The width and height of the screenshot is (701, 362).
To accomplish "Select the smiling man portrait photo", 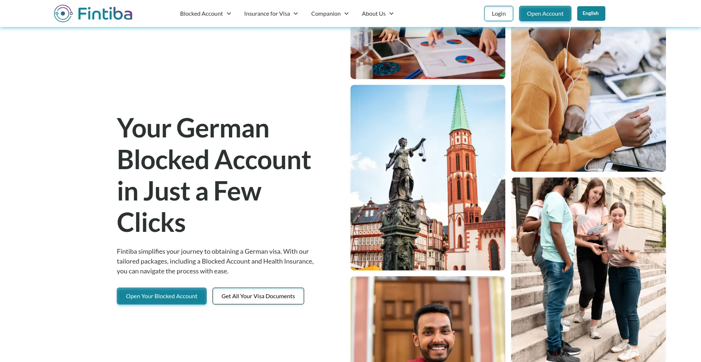I will [428, 319].
